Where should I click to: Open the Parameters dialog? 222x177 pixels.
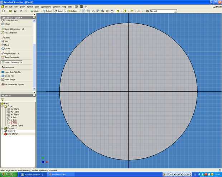click(x=9, y=67)
